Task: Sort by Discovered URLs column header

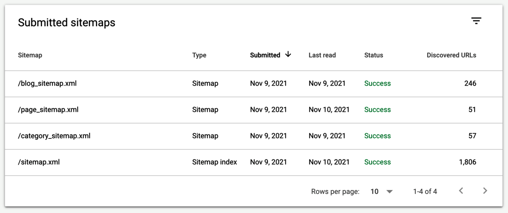Action: tap(451, 55)
